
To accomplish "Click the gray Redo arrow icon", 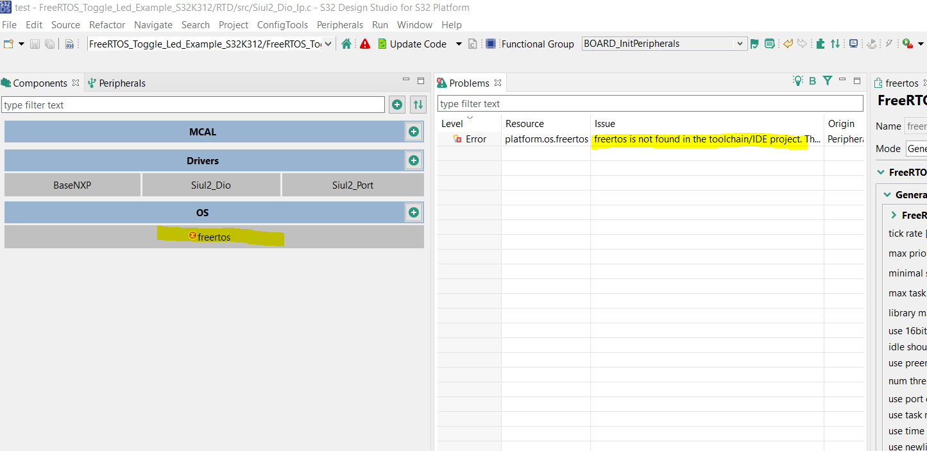I will pos(802,44).
